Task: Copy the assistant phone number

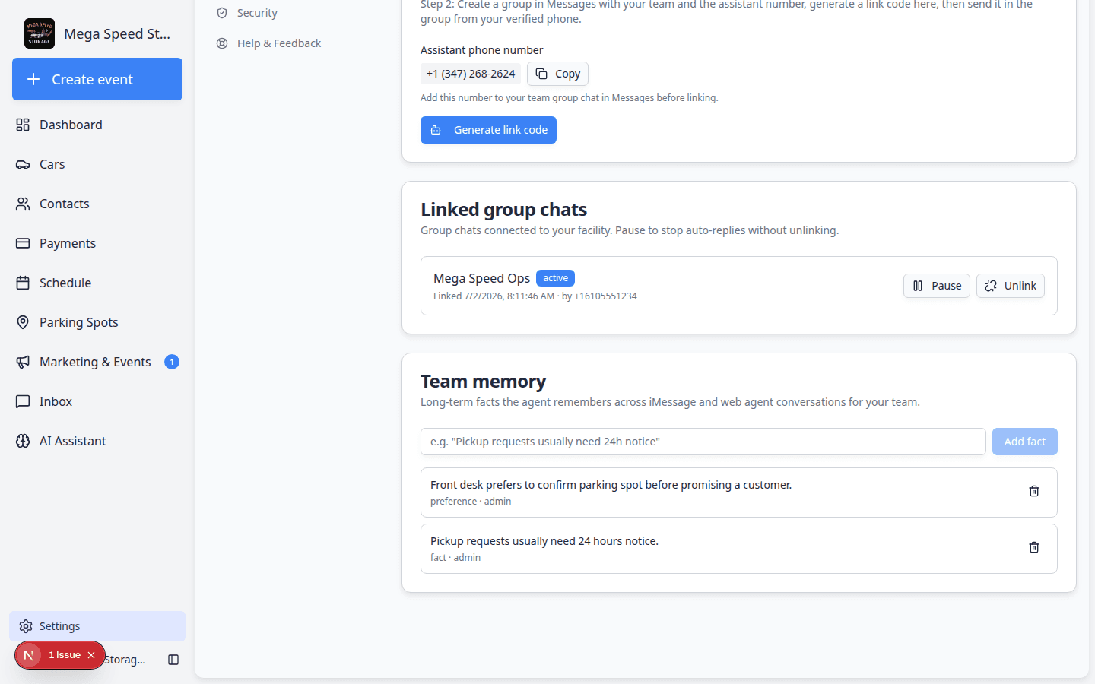Action: point(558,74)
